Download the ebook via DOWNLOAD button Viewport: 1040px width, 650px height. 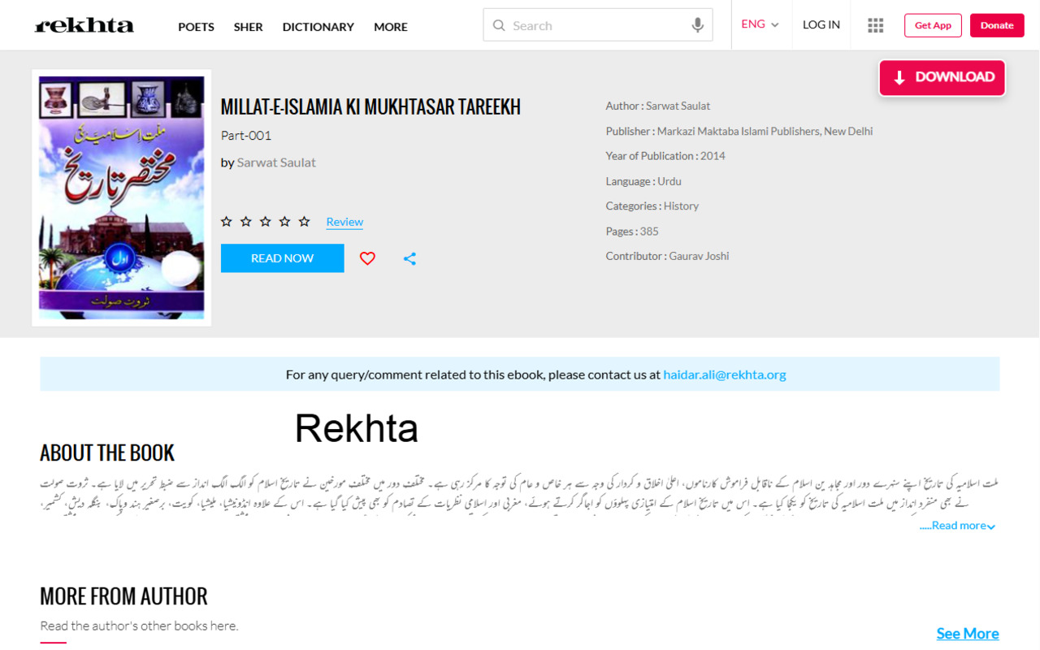[942, 78]
